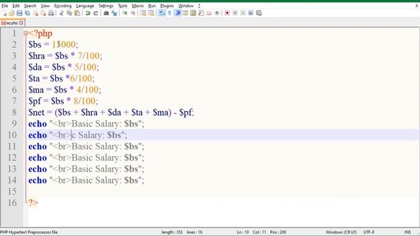Open the Plugins menu

pyautogui.click(x=167, y=6)
